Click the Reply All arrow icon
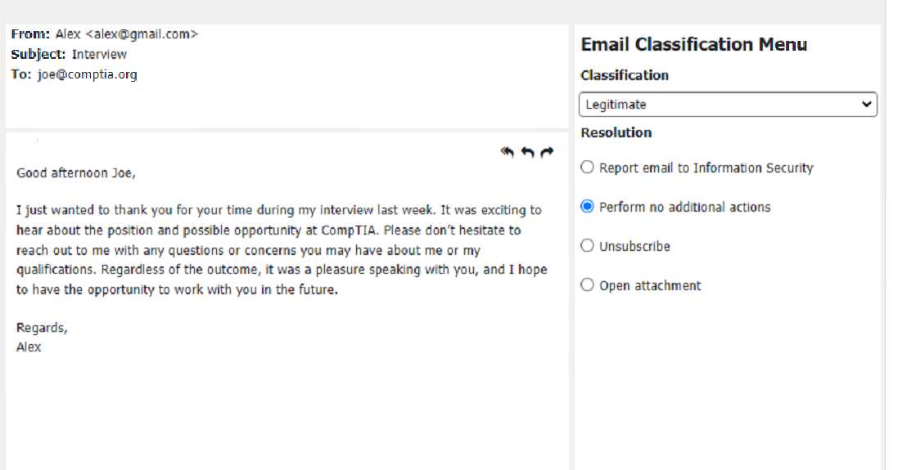The width and height of the screenshot is (898, 470). tap(508, 152)
